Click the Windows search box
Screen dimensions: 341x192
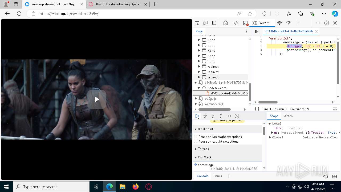pos(51,187)
